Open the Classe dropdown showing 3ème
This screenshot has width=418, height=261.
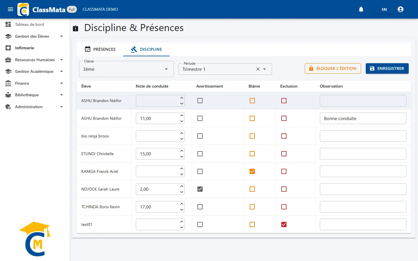[126, 69]
